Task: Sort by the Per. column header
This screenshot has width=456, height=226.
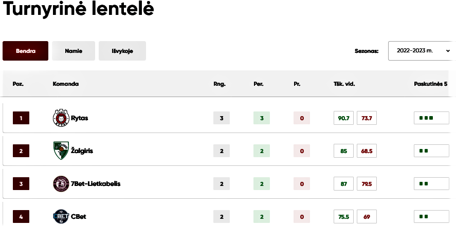Action: pos(259,84)
